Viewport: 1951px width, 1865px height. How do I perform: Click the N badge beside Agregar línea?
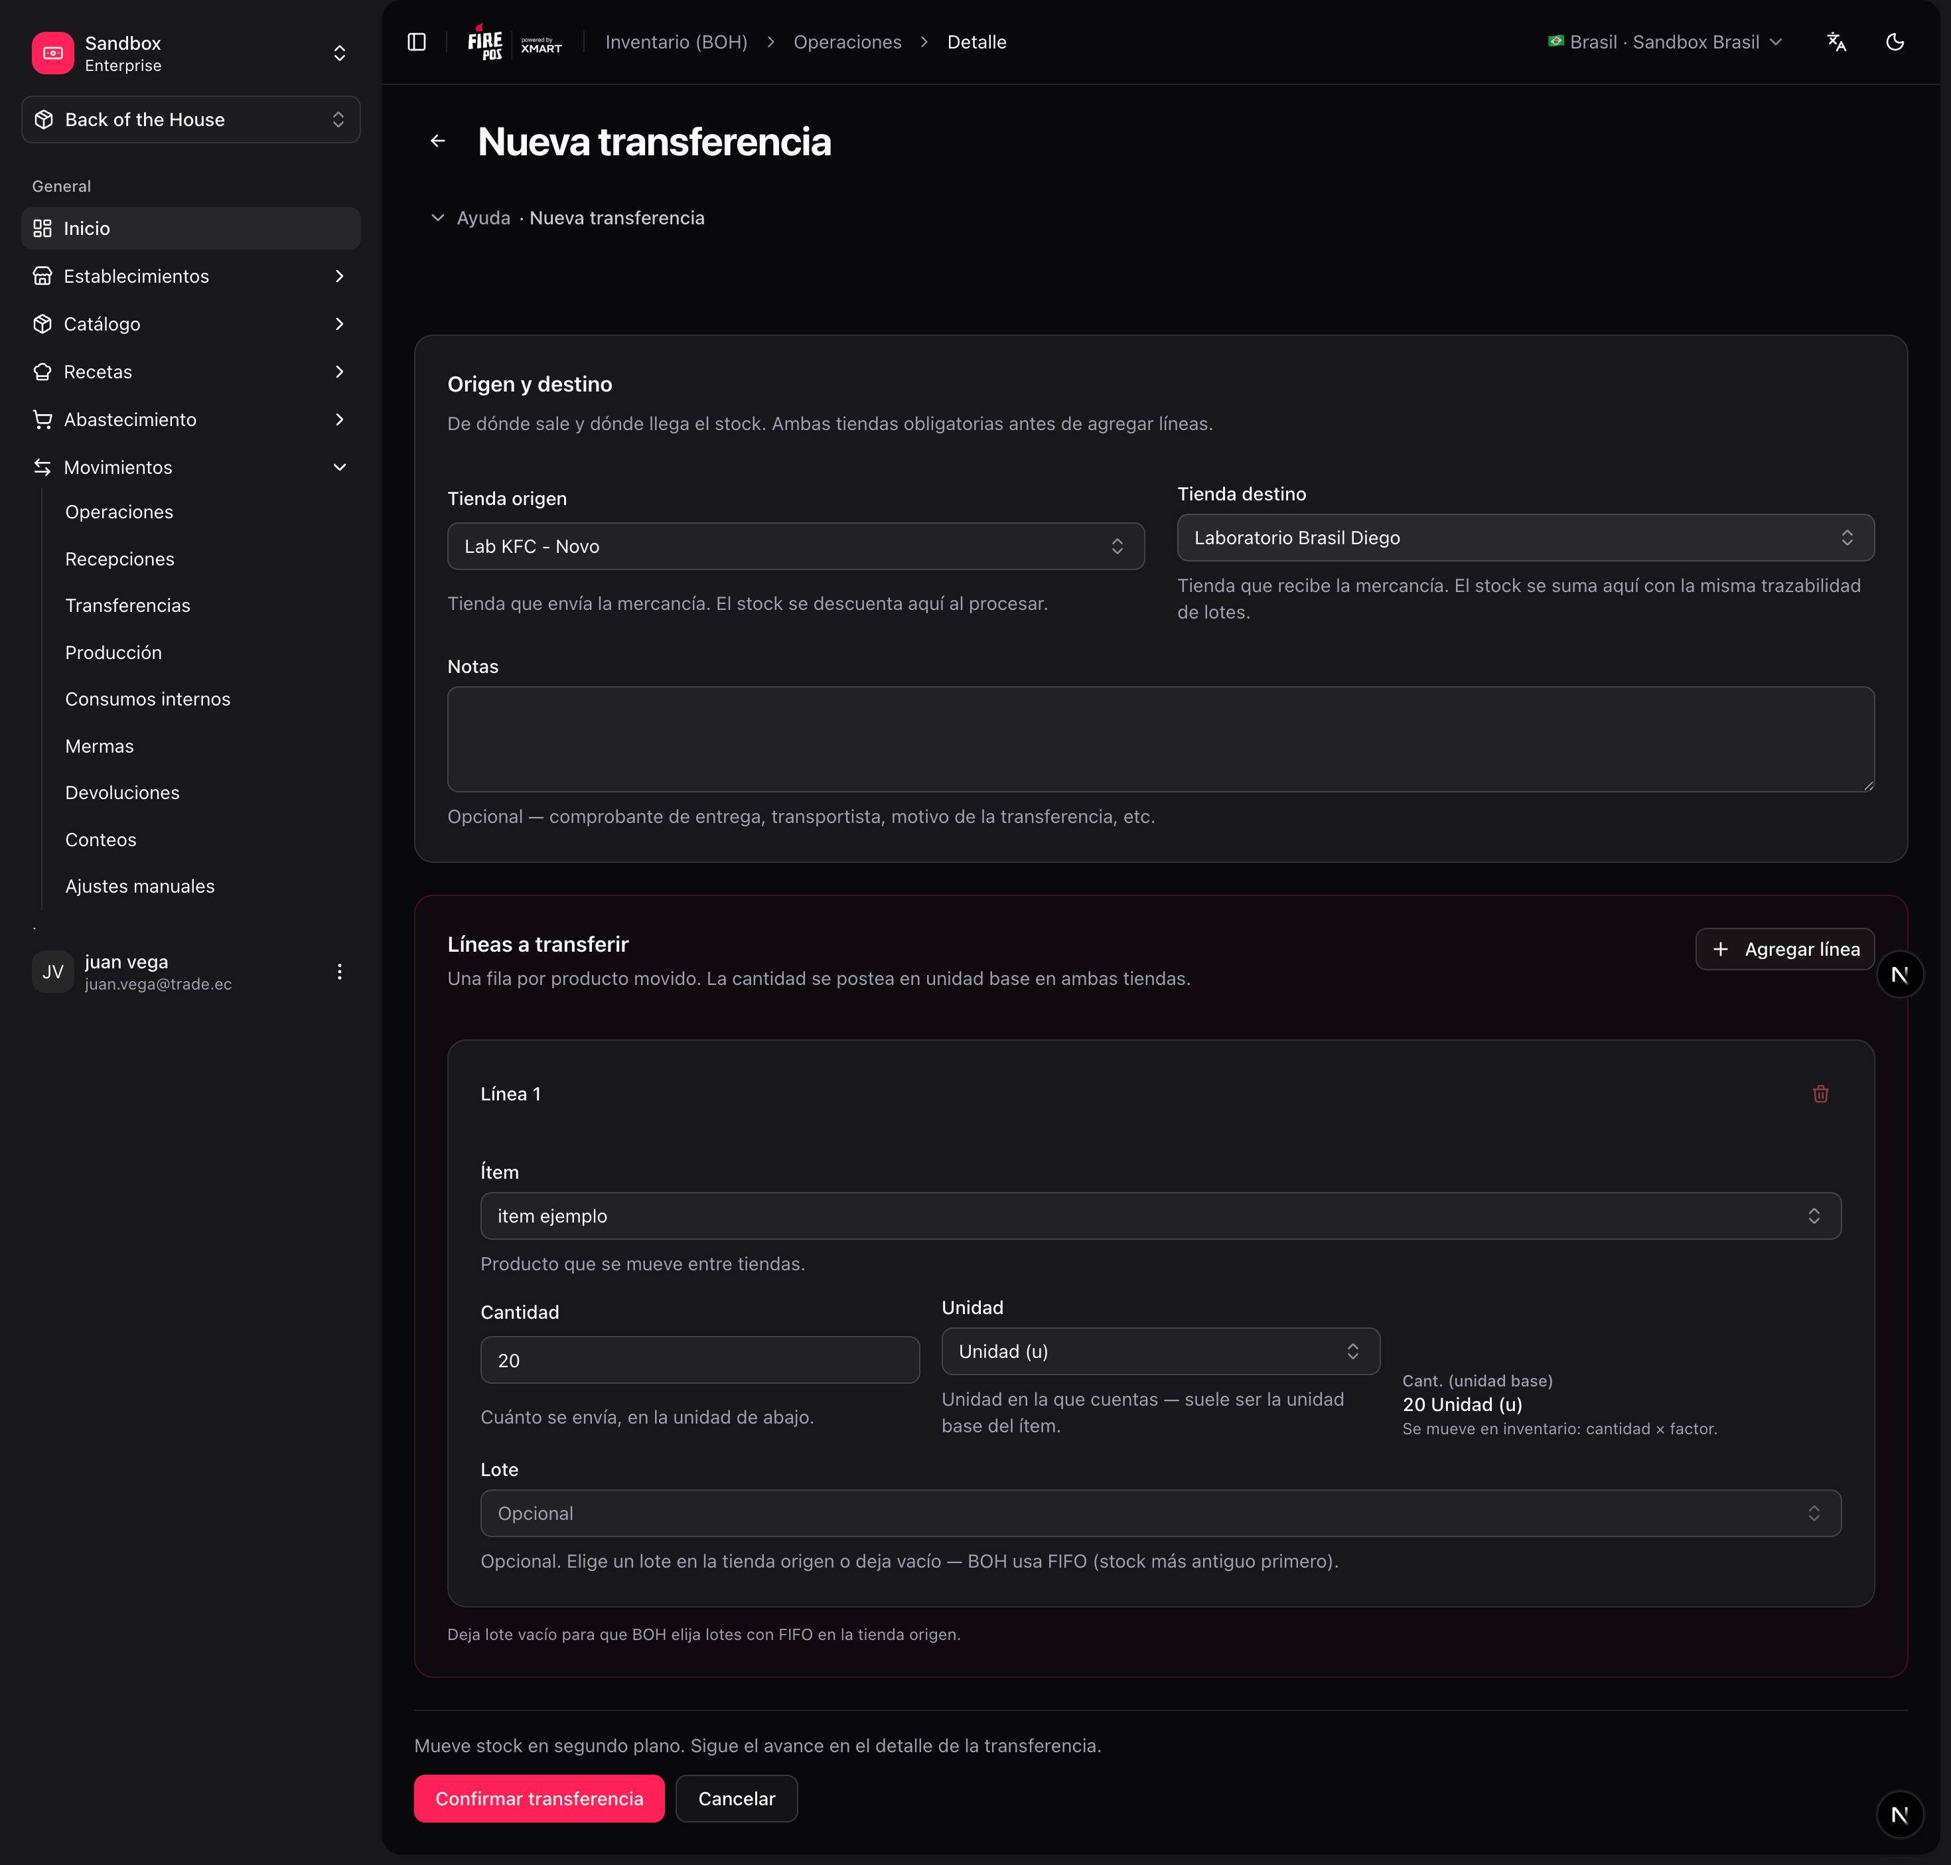(1899, 974)
